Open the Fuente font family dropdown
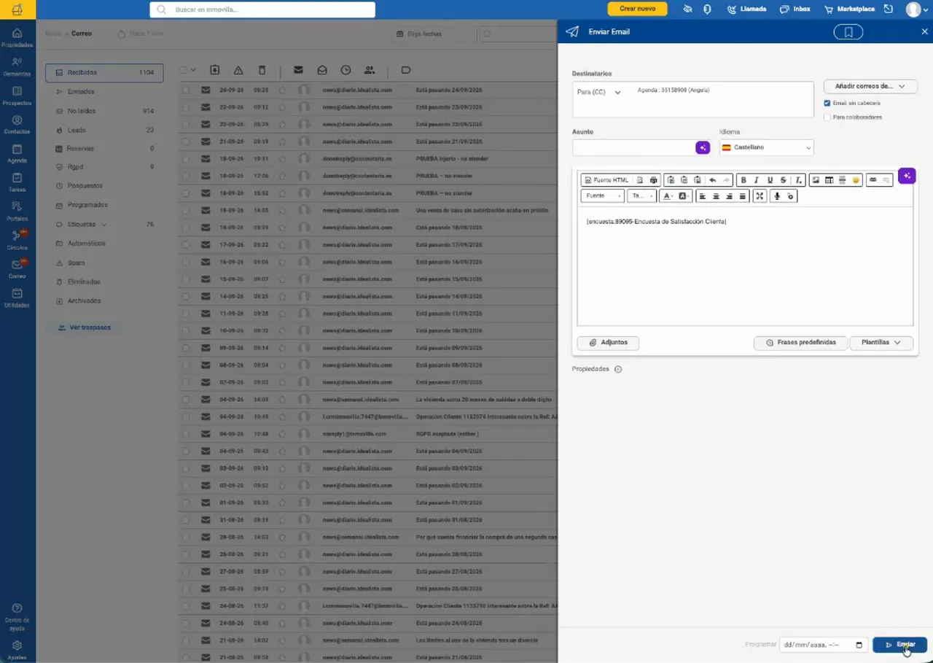 point(603,196)
